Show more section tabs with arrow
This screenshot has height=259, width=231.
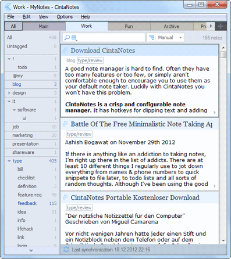point(211,26)
